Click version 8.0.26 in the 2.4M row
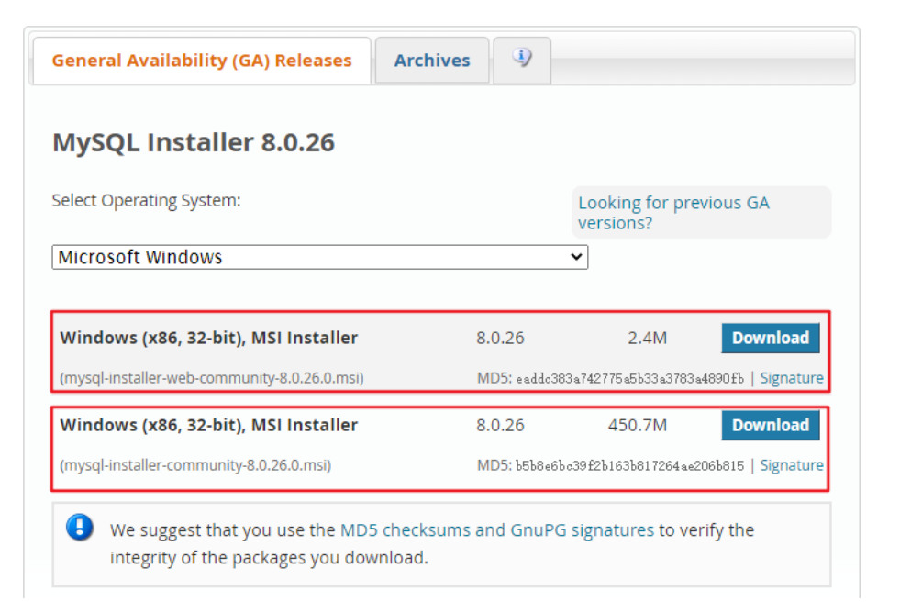 pos(500,339)
